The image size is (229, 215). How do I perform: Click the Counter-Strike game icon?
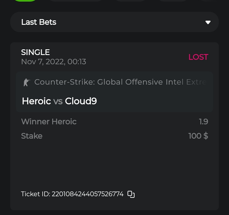(x=26, y=82)
